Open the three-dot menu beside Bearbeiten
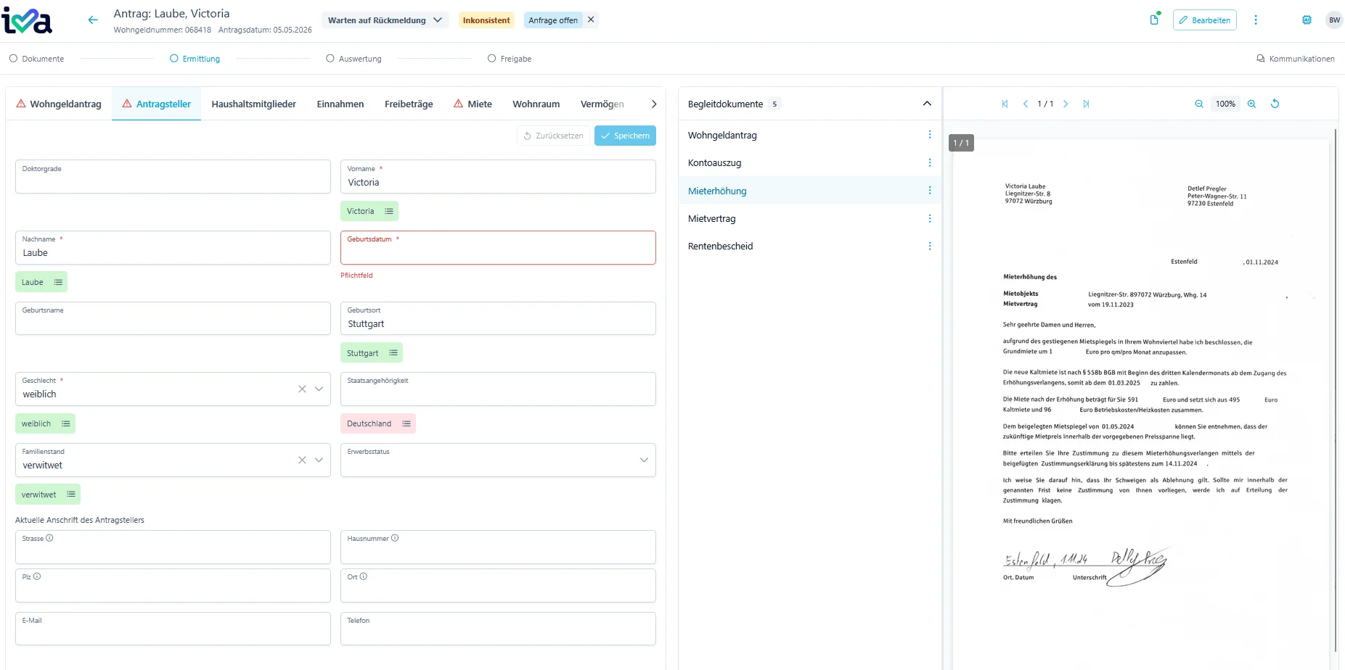The image size is (1345, 670). click(1256, 20)
